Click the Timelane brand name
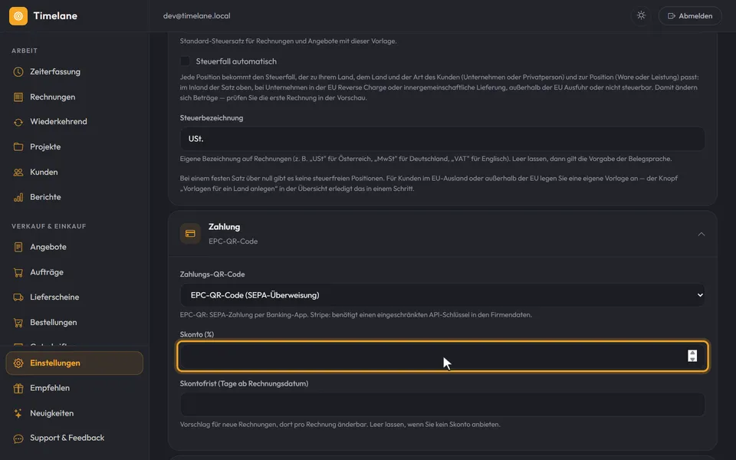This screenshot has height=460, width=736. pyautogui.click(x=55, y=16)
